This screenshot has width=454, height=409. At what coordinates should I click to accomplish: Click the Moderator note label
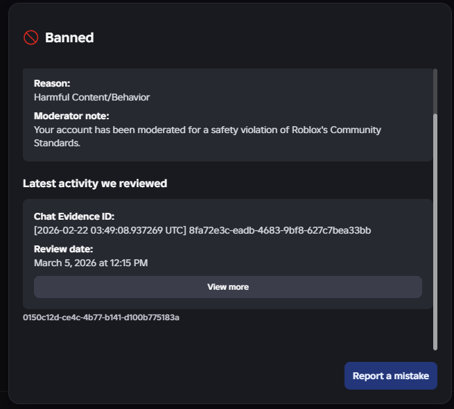point(71,116)
